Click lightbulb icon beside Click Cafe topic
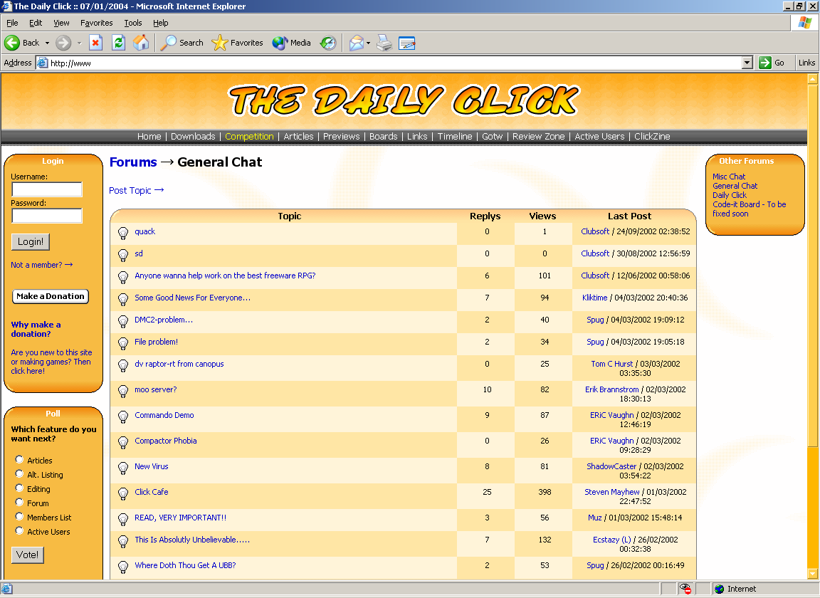The height and width of the screenshot is (598, 820). pos(123,494)
